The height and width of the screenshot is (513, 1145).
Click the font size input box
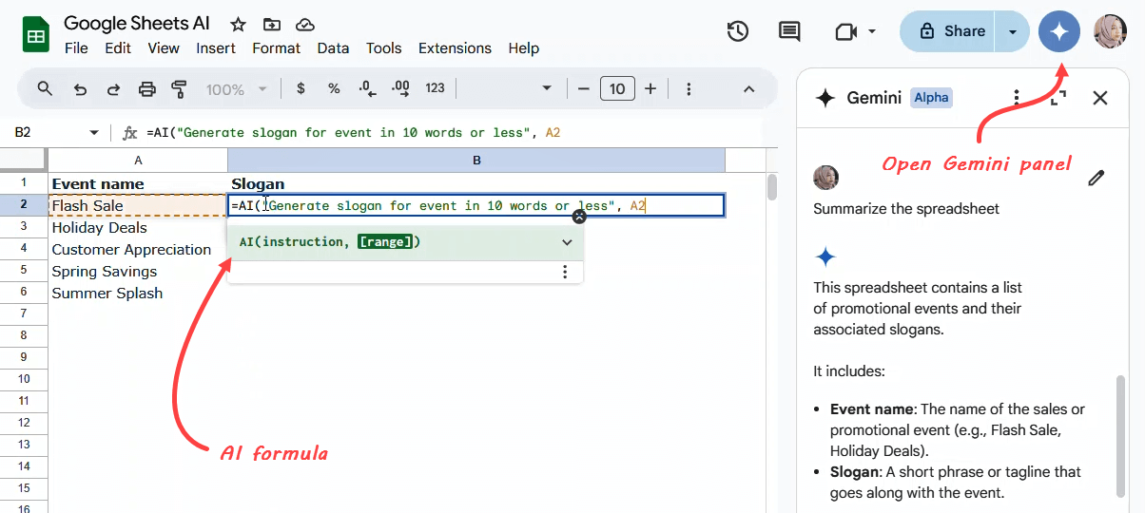pos(617,88)
